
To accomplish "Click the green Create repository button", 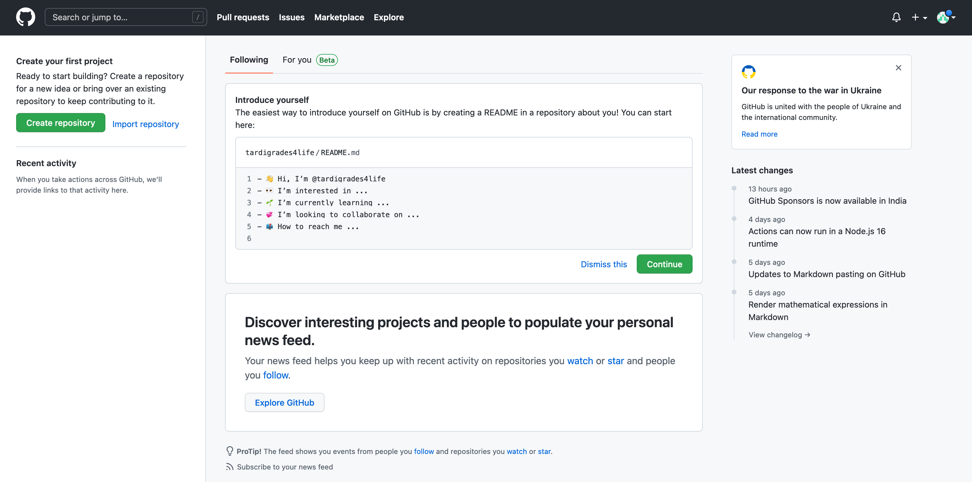I will (61, 123).
